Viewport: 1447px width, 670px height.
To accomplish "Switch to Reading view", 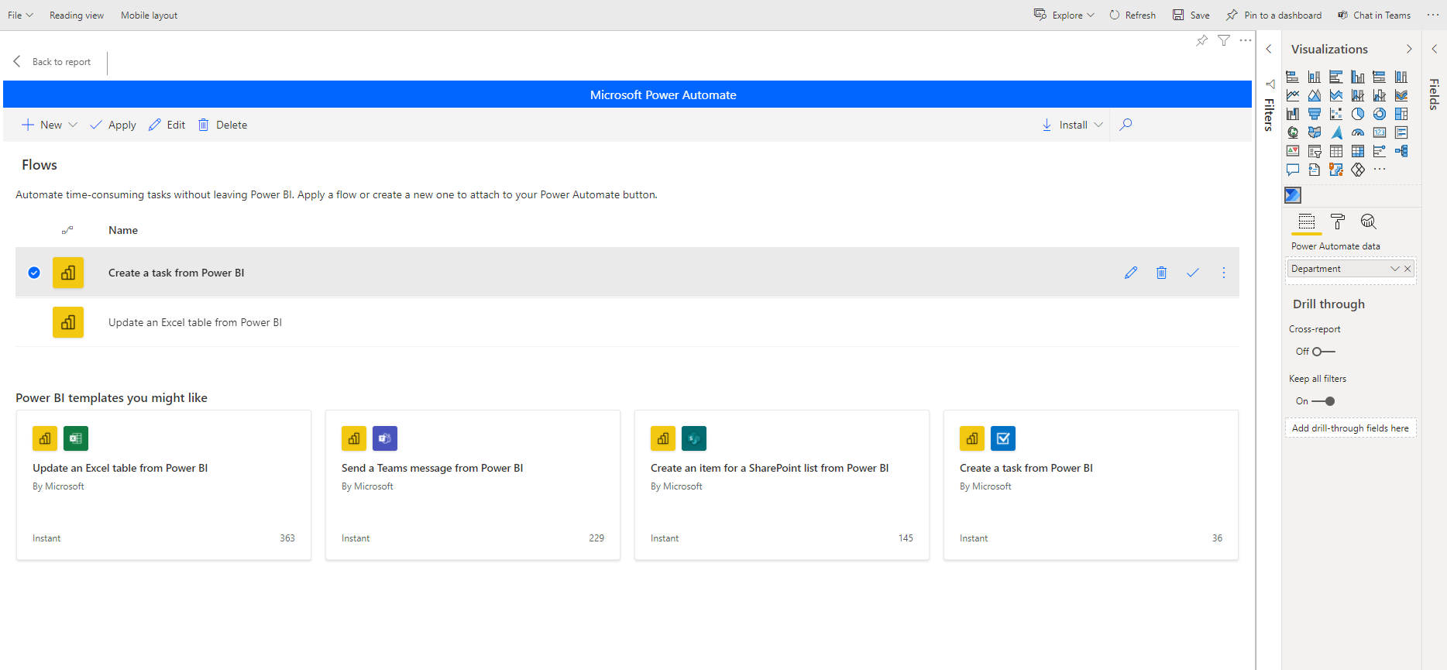I will (77, 15).
